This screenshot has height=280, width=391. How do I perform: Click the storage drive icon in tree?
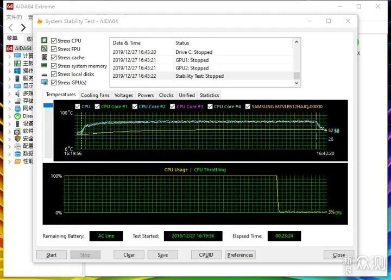pos(17,101)
